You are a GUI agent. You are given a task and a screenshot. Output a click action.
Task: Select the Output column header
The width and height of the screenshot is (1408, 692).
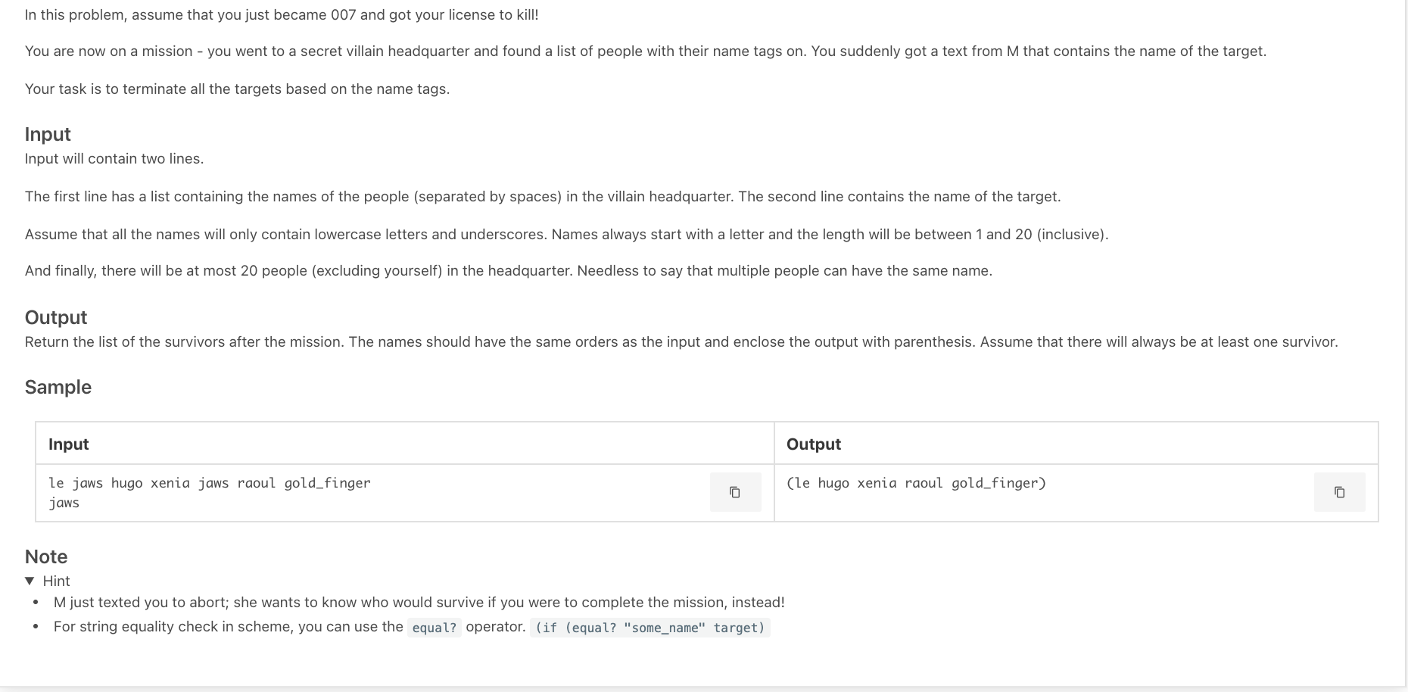click(813, 444)
